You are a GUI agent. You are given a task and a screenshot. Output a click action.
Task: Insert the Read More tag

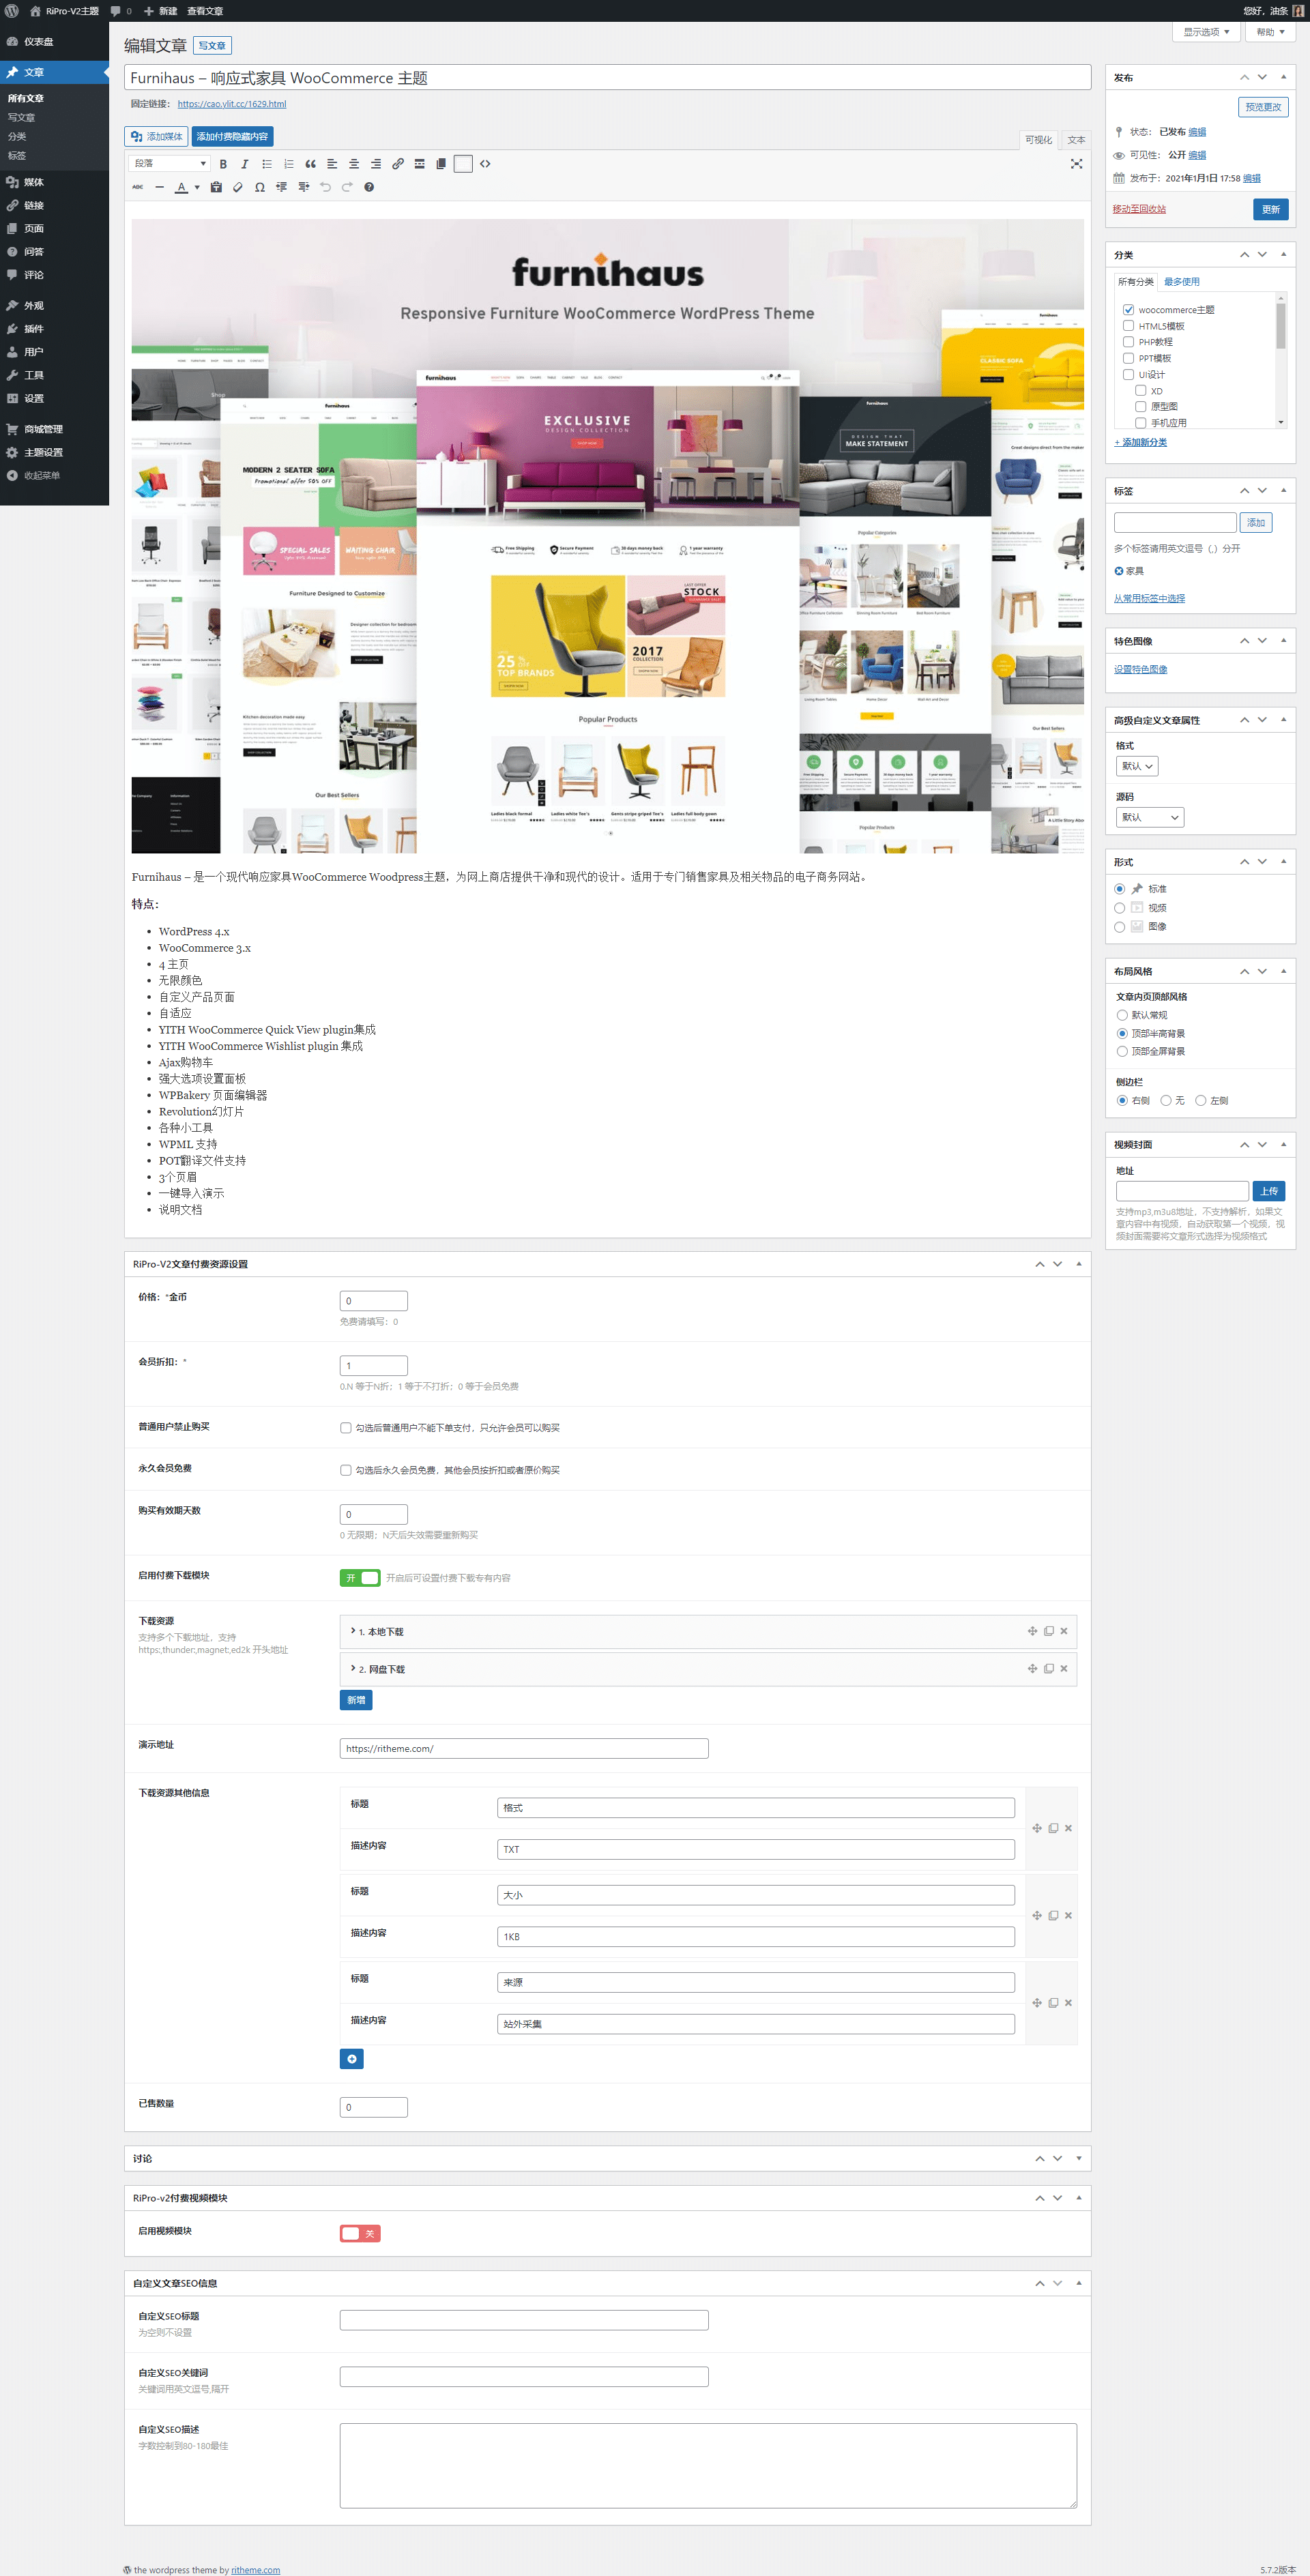tap(420, 164)
